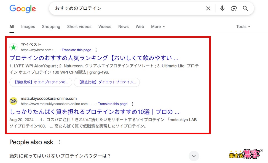
Task: Click the matsukiyococokara yellow favicon
Action: tap(14, 101)
